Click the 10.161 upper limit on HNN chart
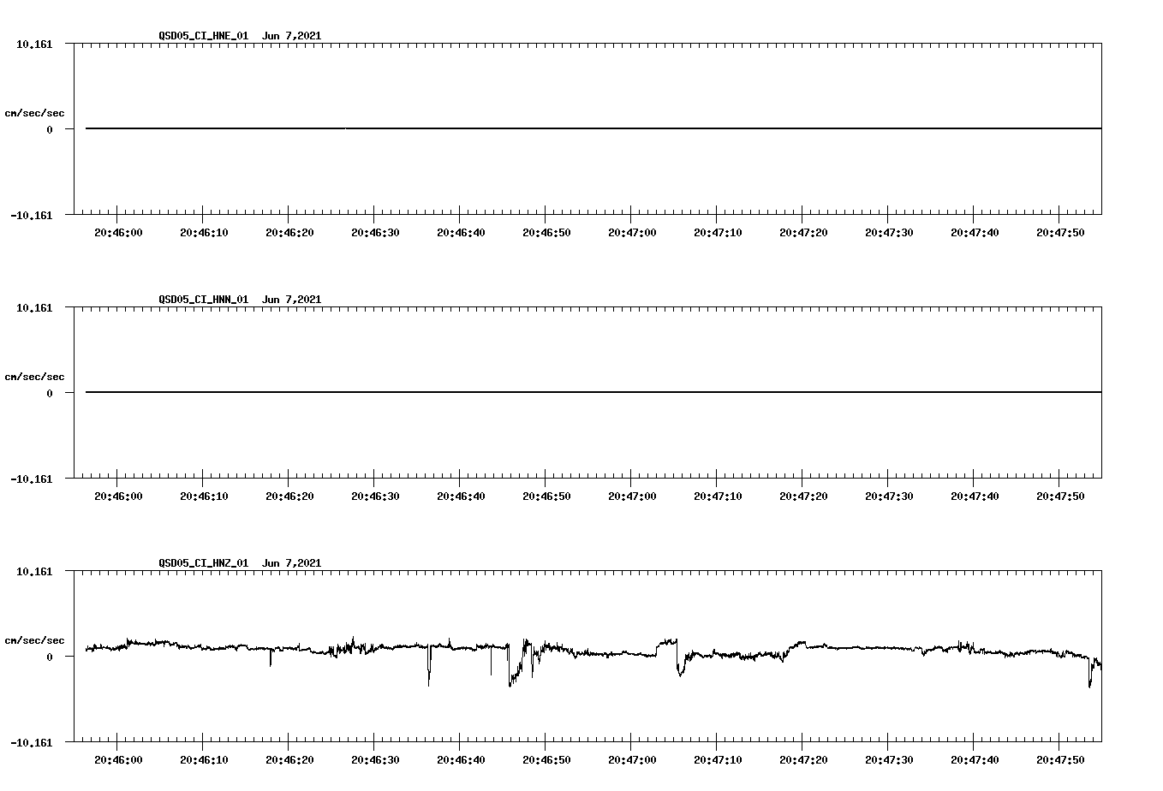Screen dimensions: 1163x791 (34, 307)
